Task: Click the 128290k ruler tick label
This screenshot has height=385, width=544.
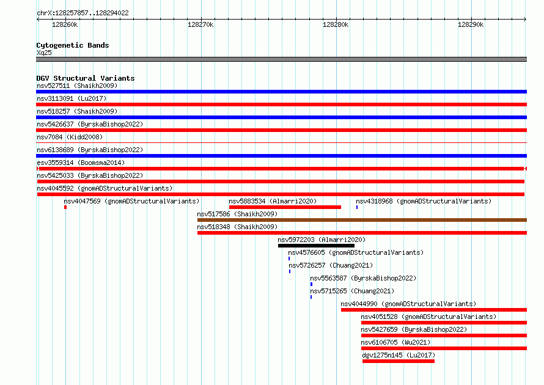Action: 471,24
